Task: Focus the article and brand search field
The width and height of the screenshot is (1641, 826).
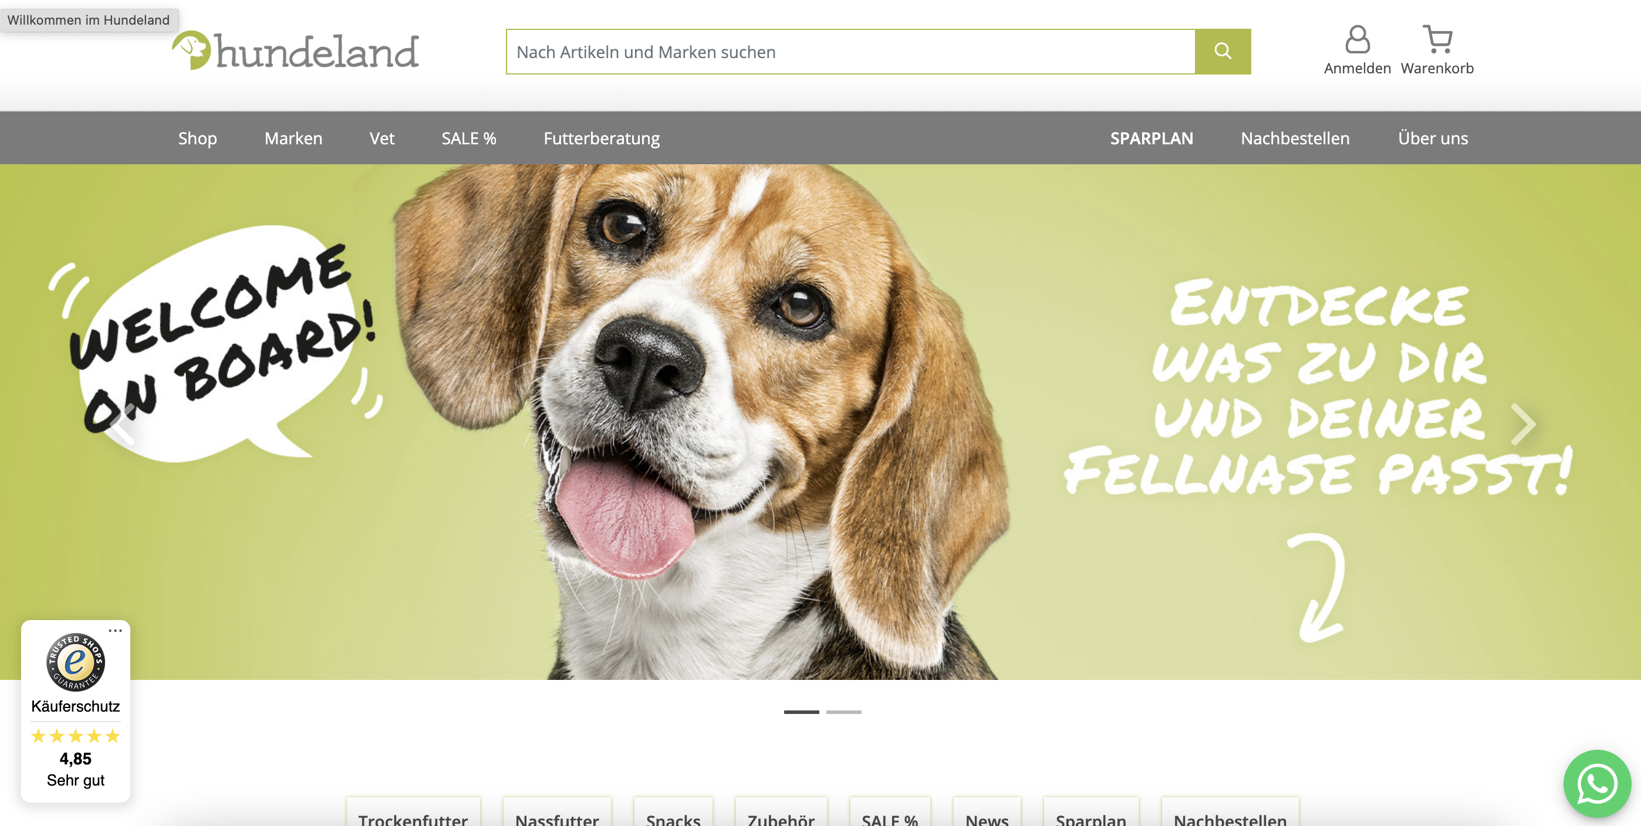Action: (x=850, y=52)
